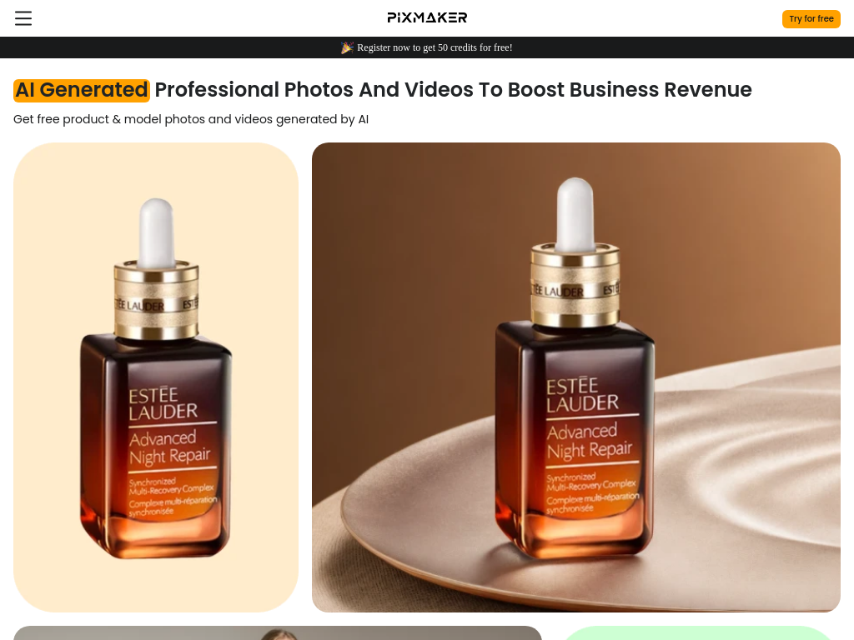
Task: Click the party popper emoji in the banner
Action: (347, 47)
